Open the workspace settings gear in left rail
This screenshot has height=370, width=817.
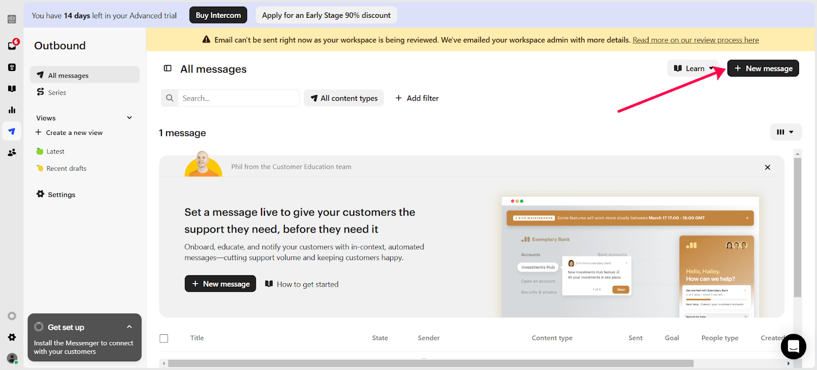tap(12, 337)
